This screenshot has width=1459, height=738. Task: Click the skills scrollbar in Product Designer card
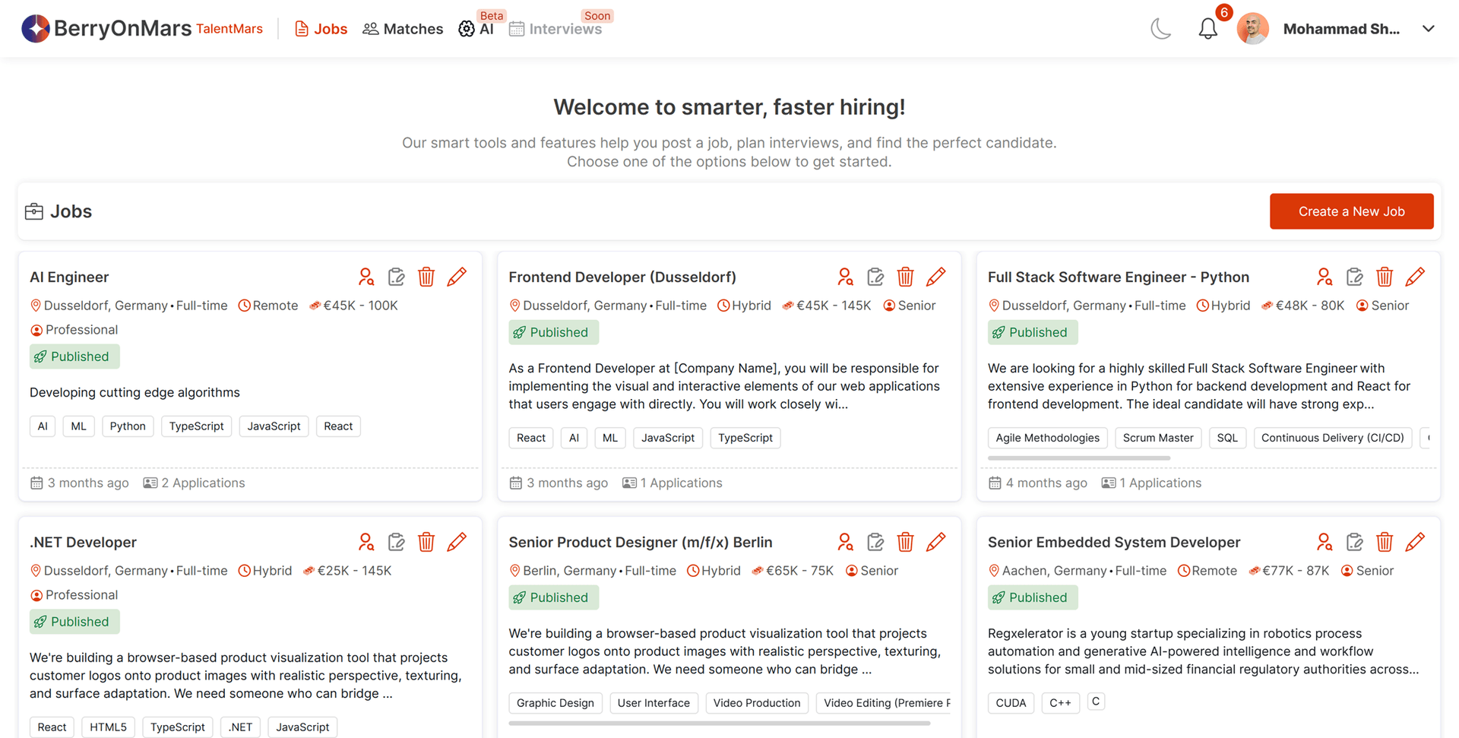[x=720, y=724]
